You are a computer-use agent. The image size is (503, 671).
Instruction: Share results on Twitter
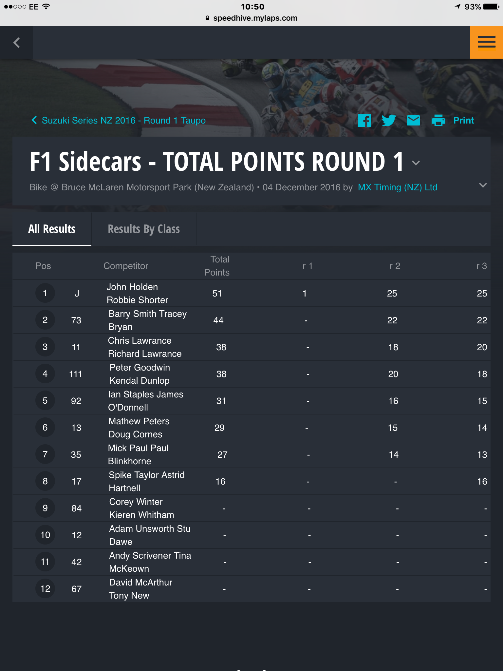(x=389, y=120)
